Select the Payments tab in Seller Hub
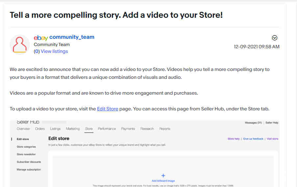Image resolution: width=297 pixels, height=187 pixels. tap(128, 129)
